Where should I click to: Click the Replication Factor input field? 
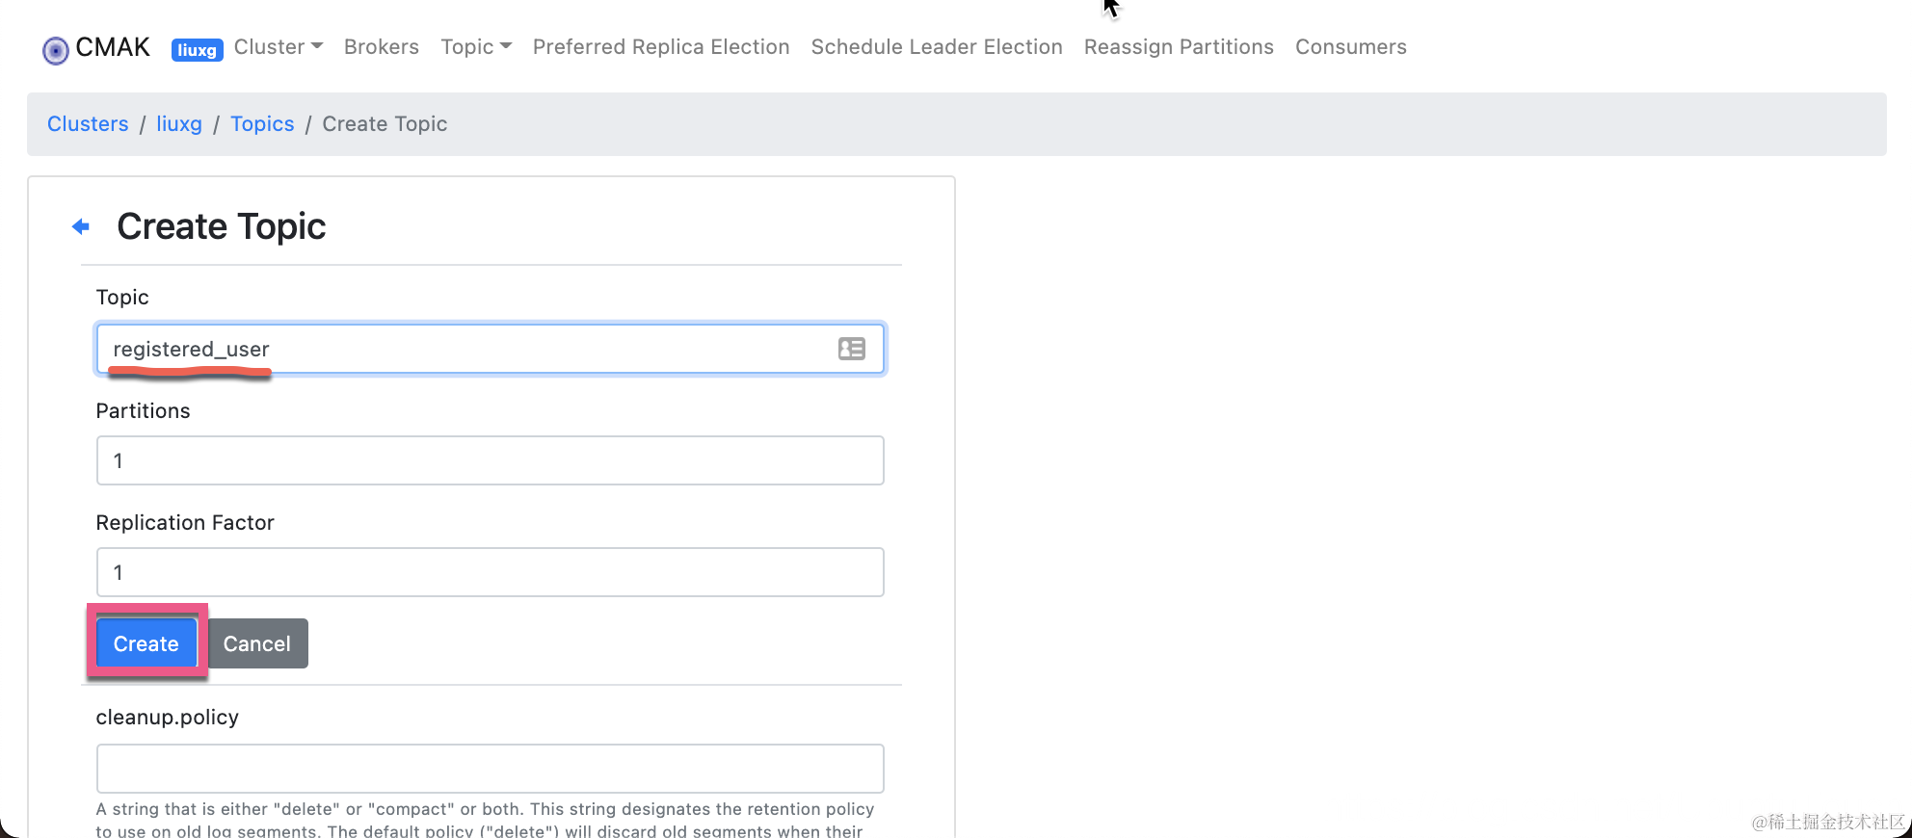tap(490, 572)
